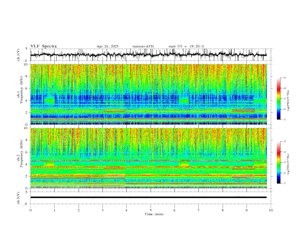Click the time axis tick label '5'
This screenshot has height=236, width=305.
[x=151, y=210]
